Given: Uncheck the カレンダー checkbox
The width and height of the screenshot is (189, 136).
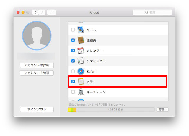Looking at the screenshot, I should coord(73,51).
